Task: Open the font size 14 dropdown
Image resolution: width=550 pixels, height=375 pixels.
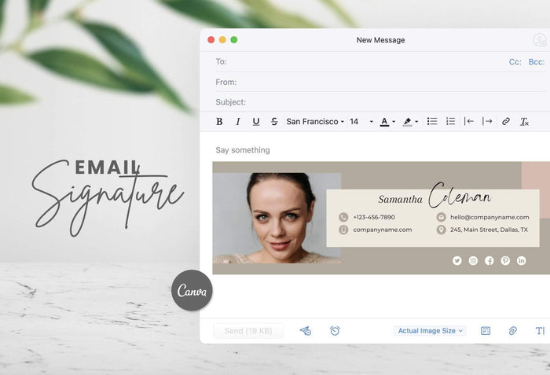Action: [x=361, y=122]
